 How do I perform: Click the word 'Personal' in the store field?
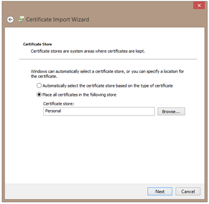53,111
